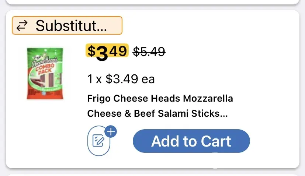Expand the truncated title ellipsis

pos(223,114)
